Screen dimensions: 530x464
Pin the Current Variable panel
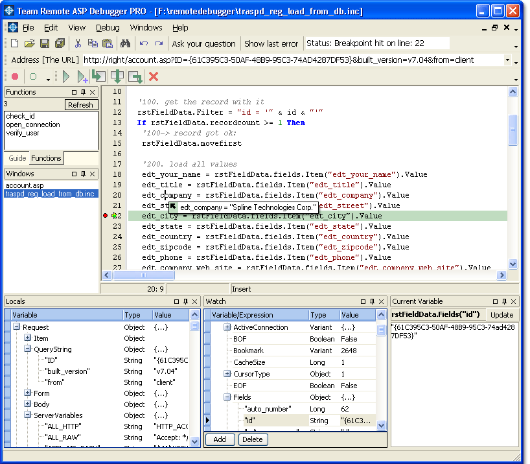click(x=504, y=302)
